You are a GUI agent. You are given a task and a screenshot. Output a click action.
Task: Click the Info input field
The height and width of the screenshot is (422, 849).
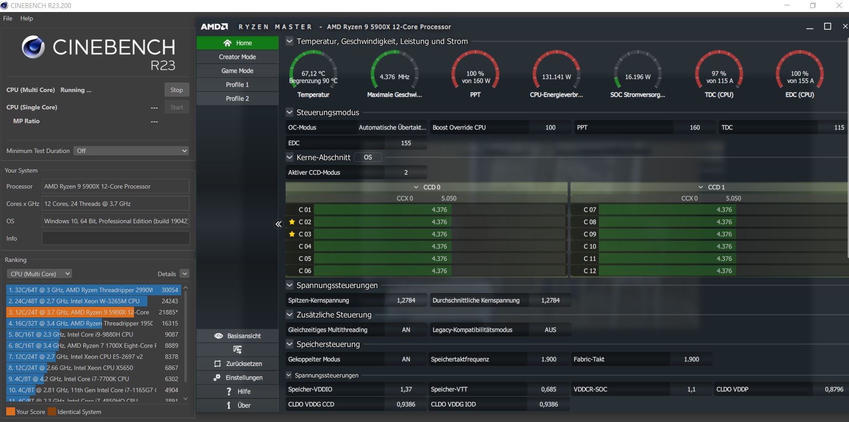pyautogui.click(x=116, y=238)
